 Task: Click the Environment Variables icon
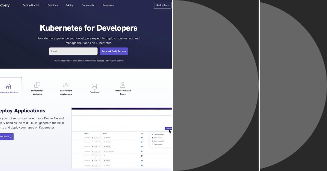[x=37, y=84]
